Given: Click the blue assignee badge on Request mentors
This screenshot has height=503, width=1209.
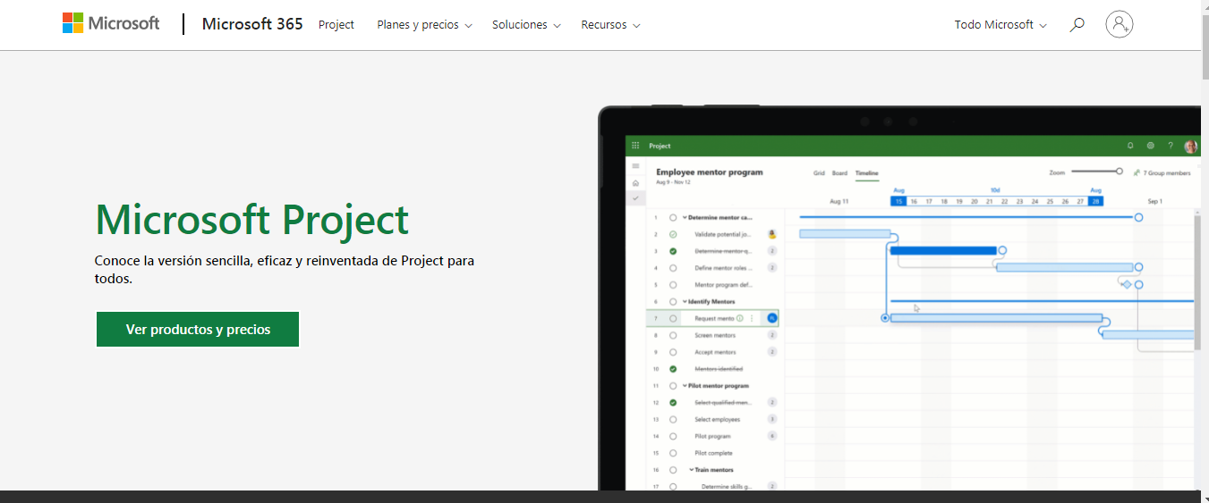Looking at the screenshot, I should click(x=772, y=318).
